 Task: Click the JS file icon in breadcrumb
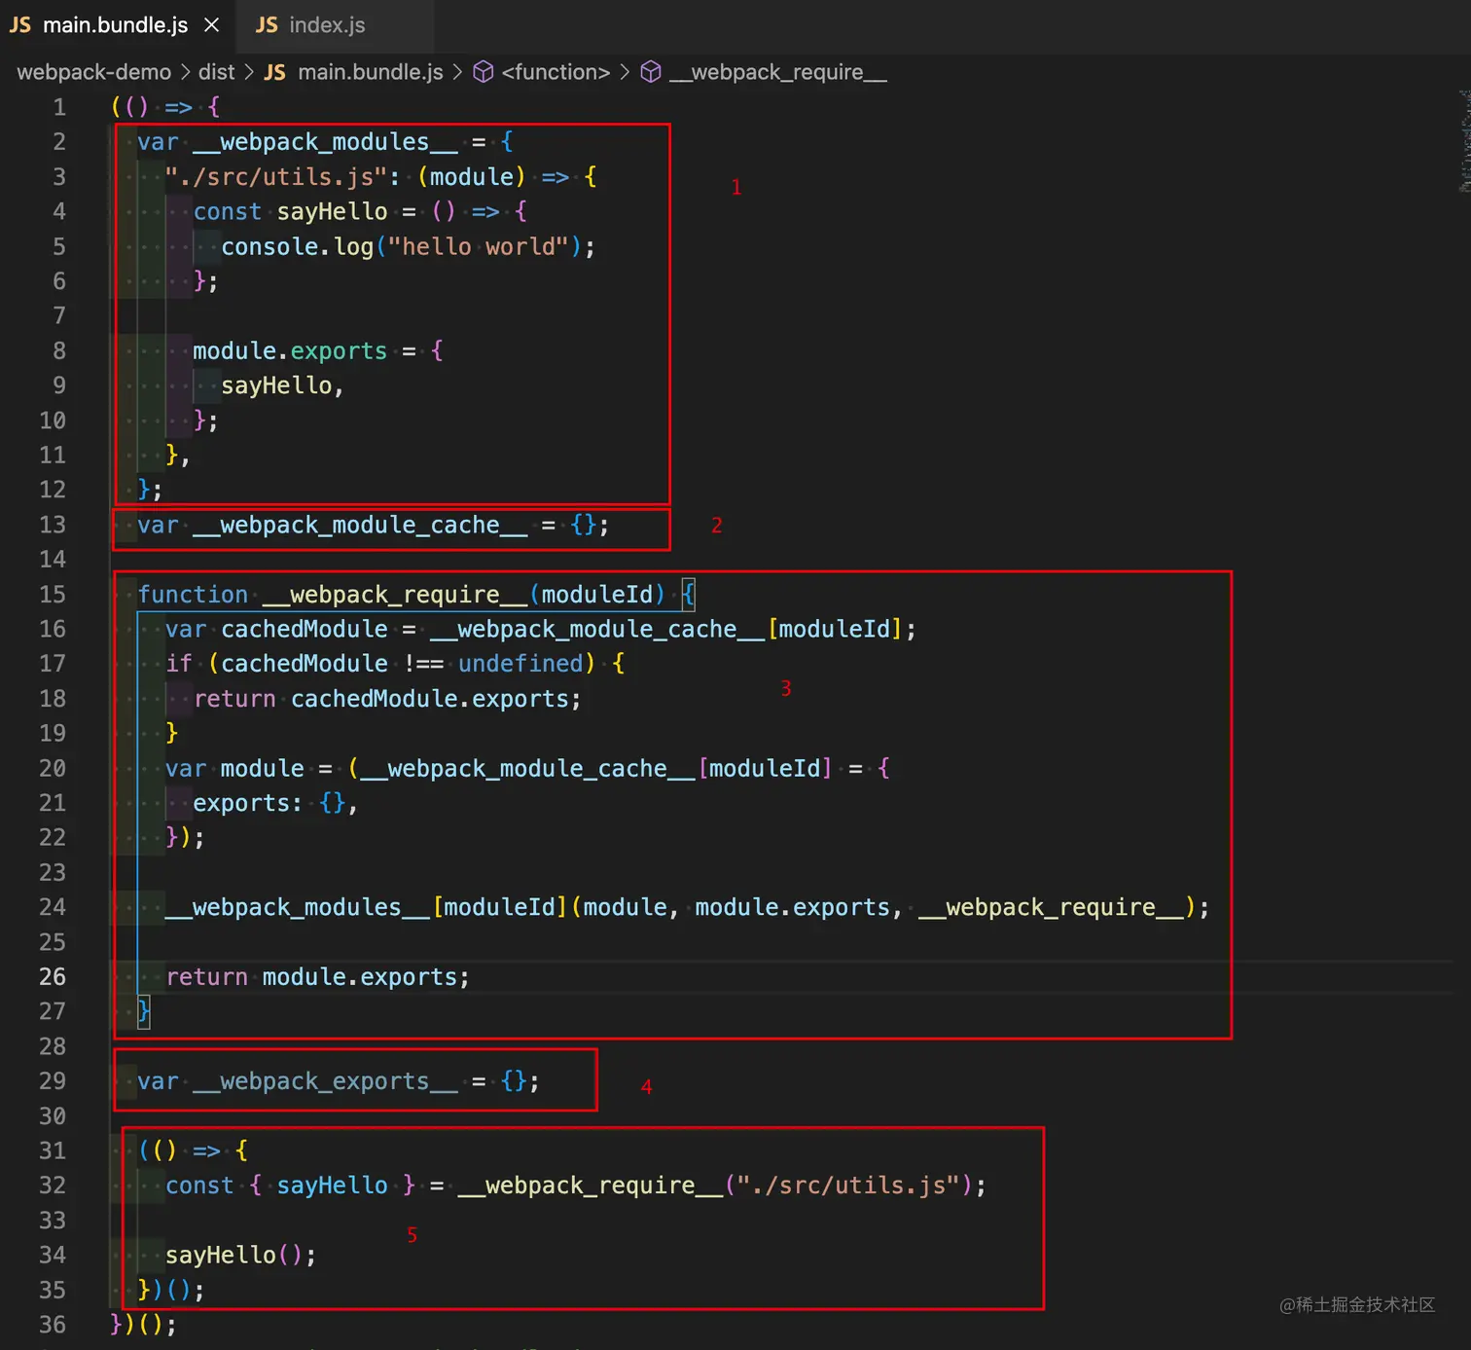pos(275,72)
